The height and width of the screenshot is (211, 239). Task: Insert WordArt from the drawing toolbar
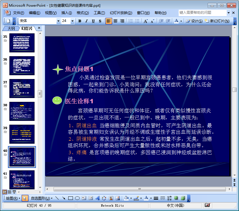(x=98, y=198)
